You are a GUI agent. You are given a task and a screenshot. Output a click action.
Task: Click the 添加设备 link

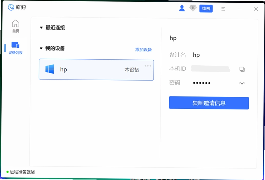click(x=143, y=50)
